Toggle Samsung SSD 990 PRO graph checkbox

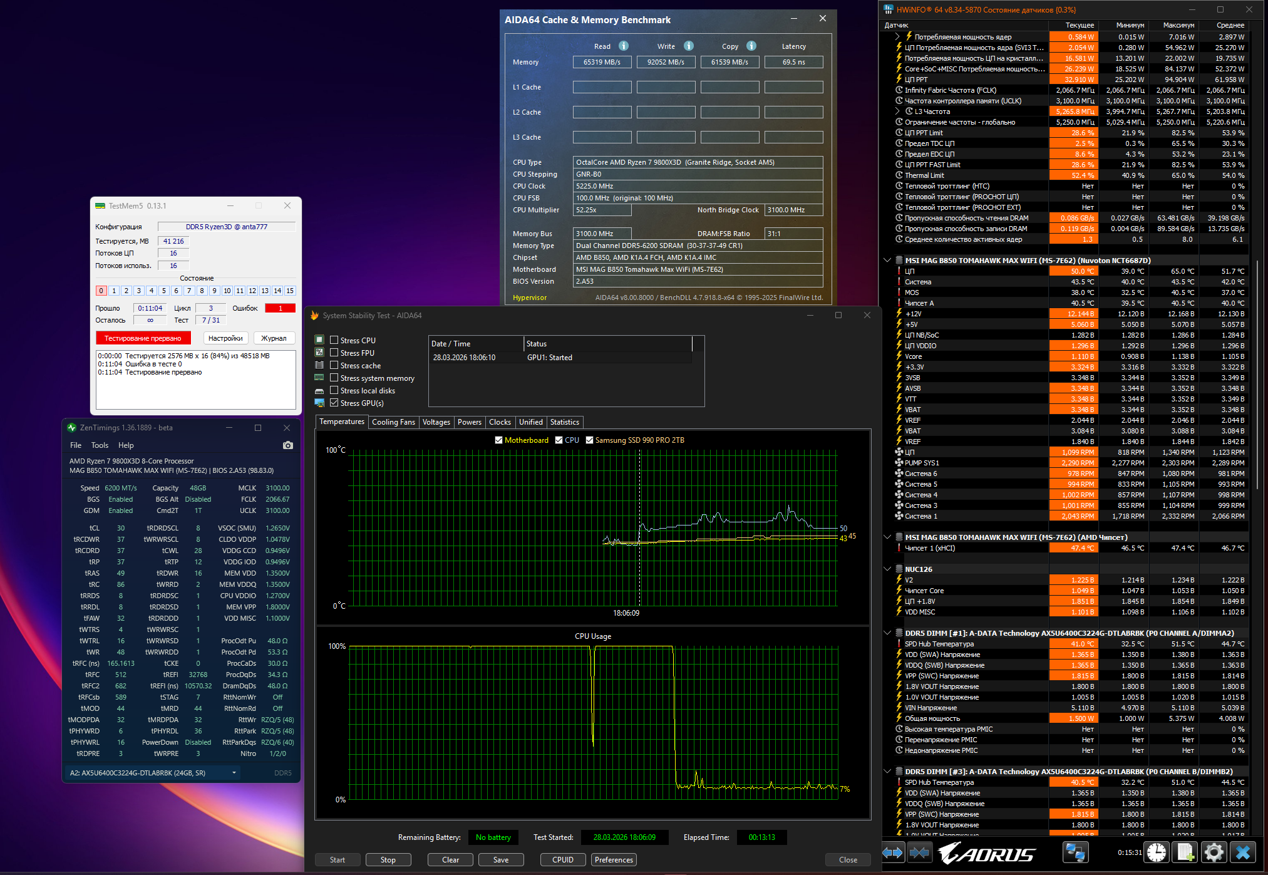click(589, 440)
